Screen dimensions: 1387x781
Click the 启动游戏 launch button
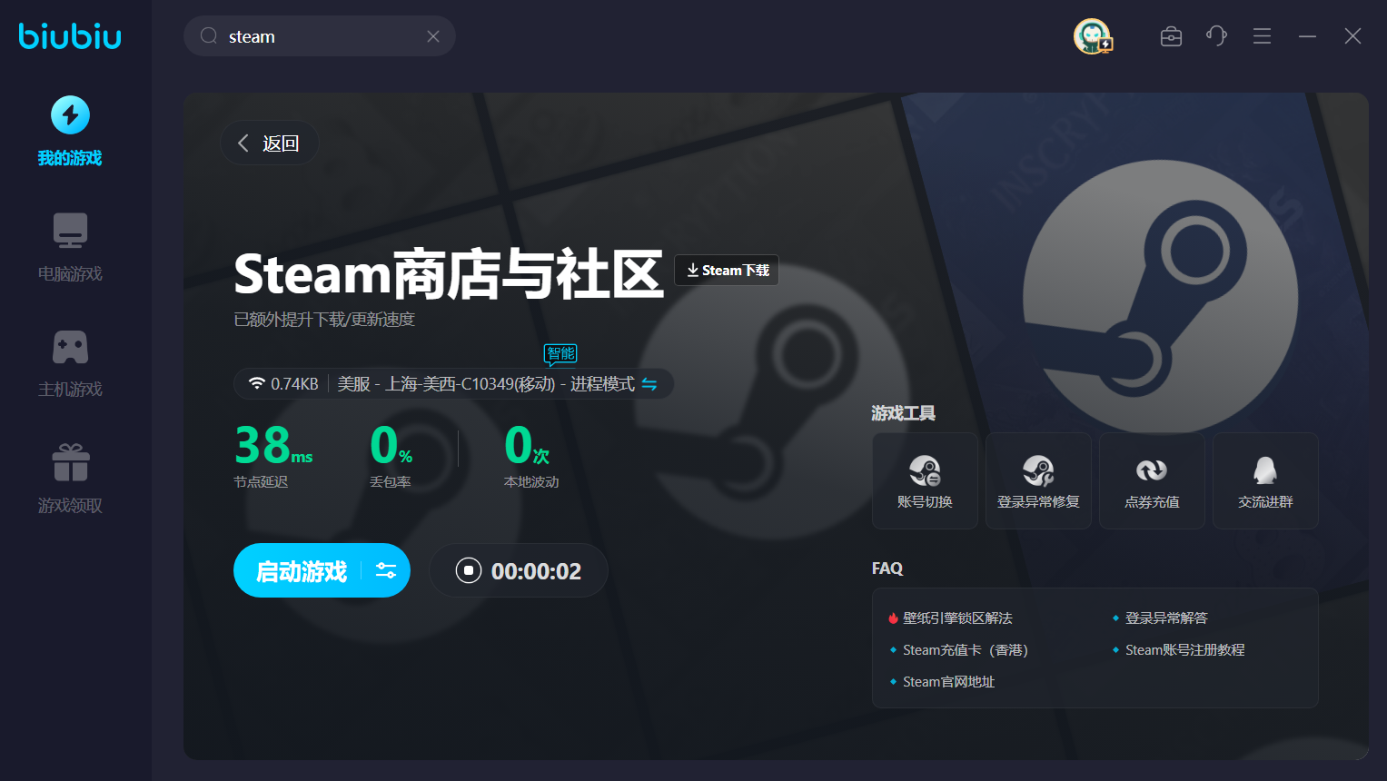click(302, 571)
